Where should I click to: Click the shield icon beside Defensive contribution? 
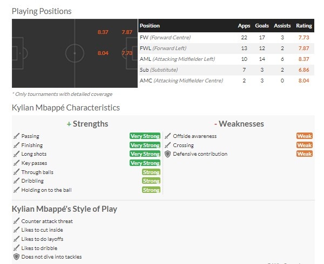(168, 154)
